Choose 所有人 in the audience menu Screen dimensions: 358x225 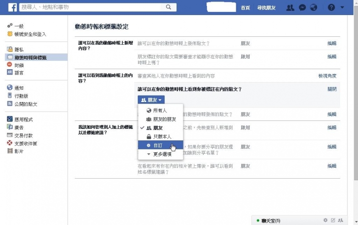pos(161,111)
